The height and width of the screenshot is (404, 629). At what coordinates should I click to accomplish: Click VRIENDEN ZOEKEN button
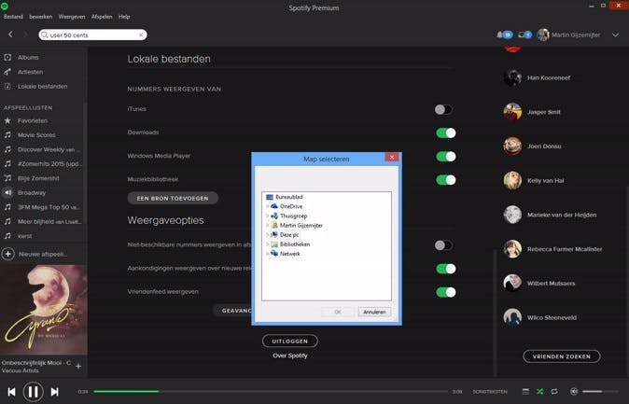click(x=562, y=356)
